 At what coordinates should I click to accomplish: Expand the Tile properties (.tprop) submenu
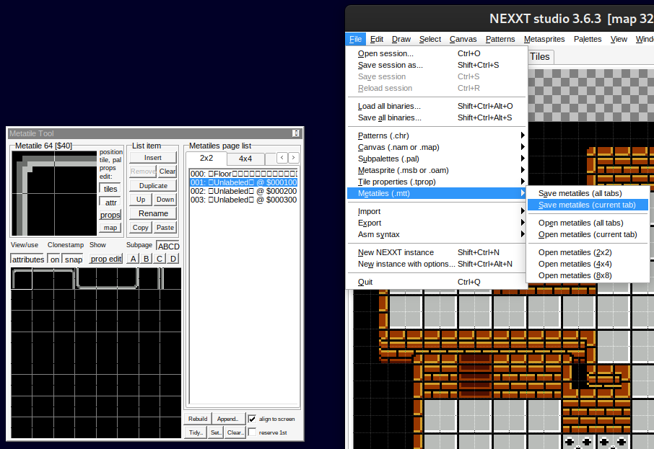click(437, 182)
